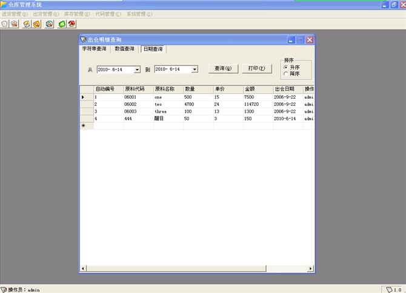Select row selector for record 1
Screen dimensions: 406x293
[87, 97]
